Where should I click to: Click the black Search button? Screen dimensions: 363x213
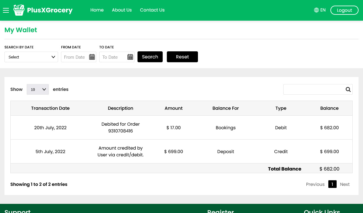click(x=150, y=57)
